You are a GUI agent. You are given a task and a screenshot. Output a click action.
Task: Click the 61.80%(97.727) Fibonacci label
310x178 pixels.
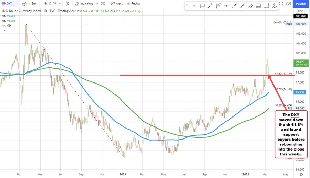(283, 74)
